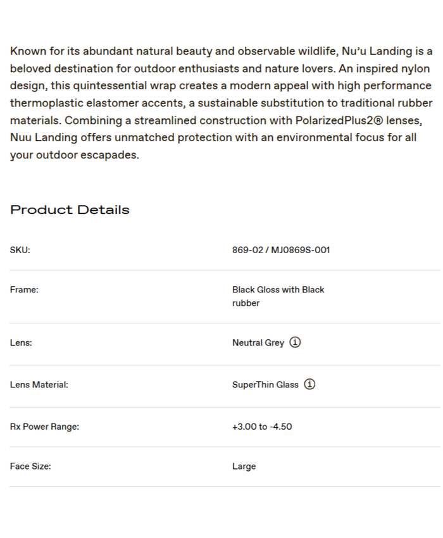Click the Frame label

(24, 290)
